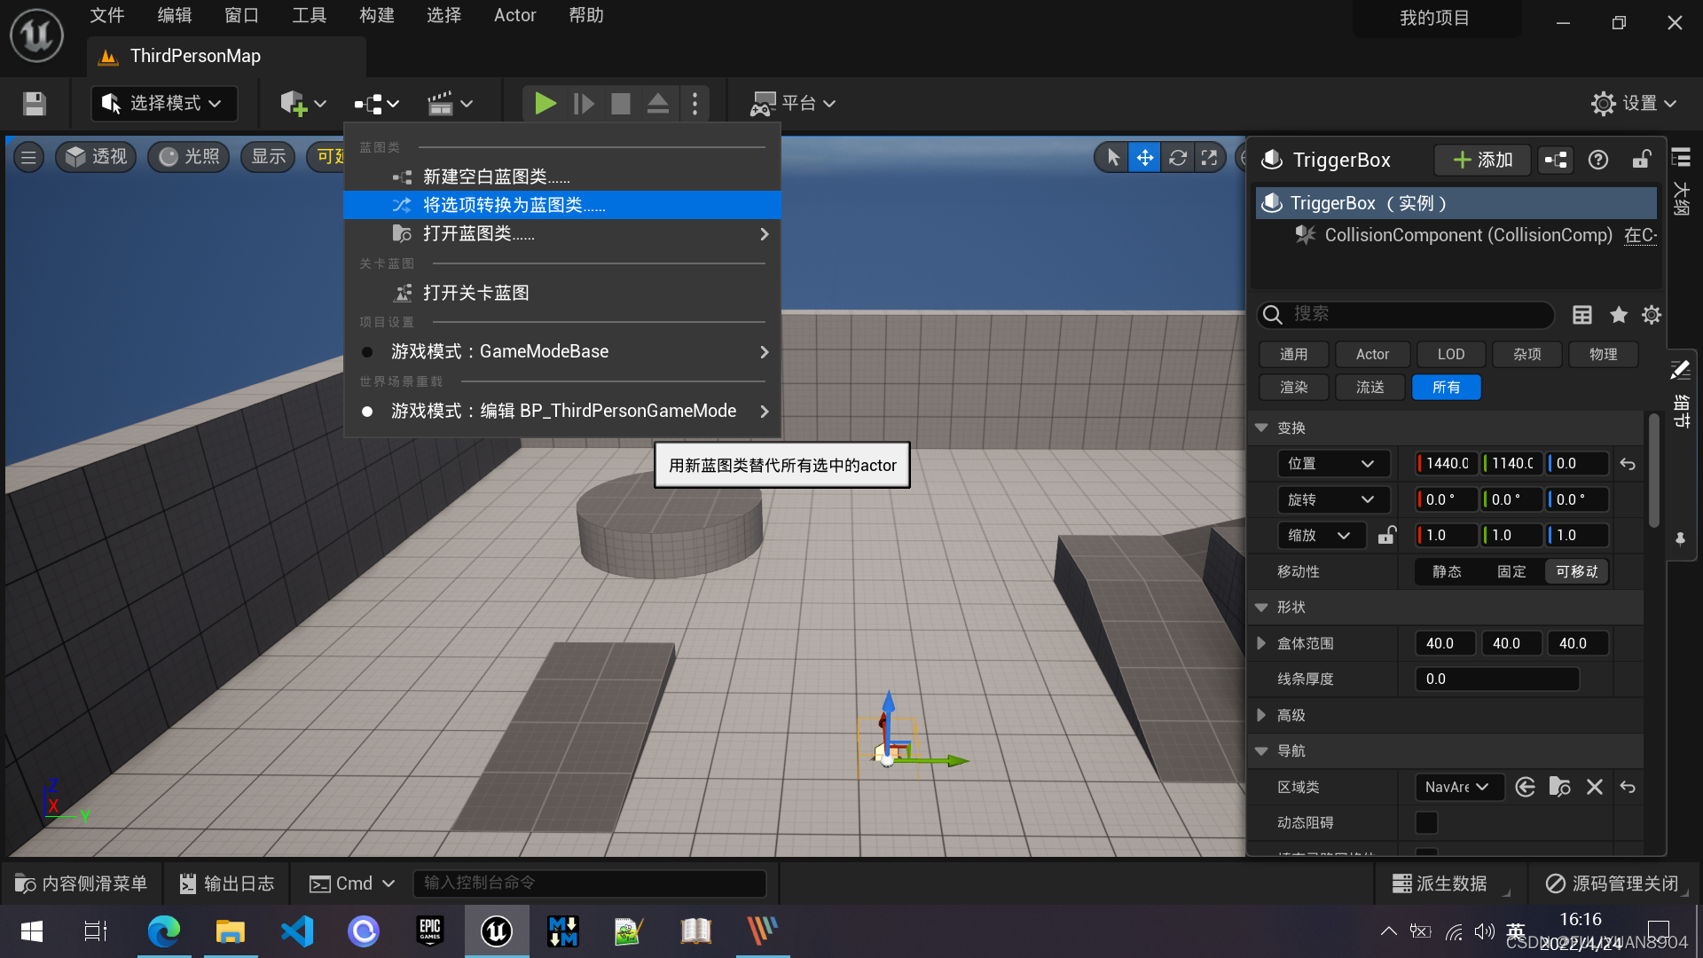Screen dimensions: 1703x958
Task: Click the 添加 component button
Action: tap(1482, 160)
